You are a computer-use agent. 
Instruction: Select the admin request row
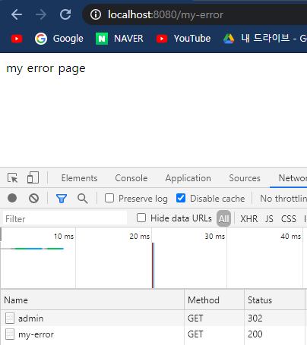(x=153, y=318)
